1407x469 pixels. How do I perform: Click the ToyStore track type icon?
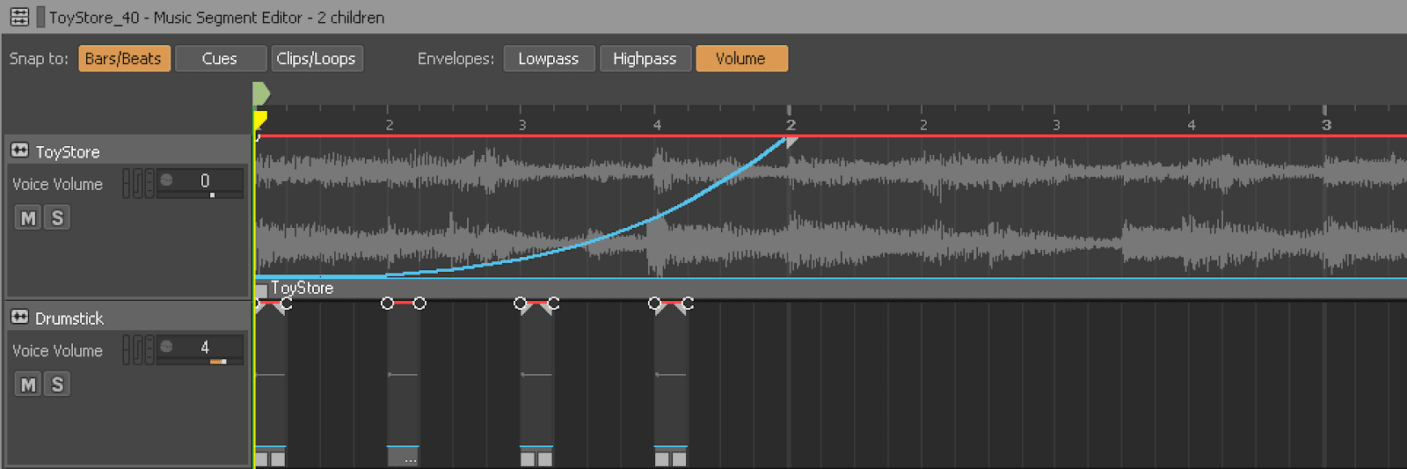19,150
